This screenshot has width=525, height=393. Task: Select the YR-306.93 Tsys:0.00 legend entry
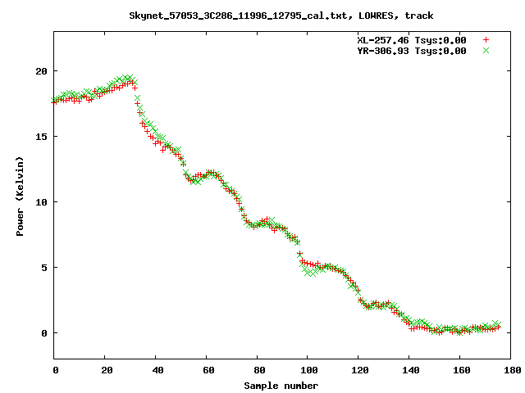click(x=412, y=51)
